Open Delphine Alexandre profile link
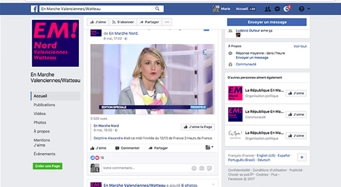Screen dimensions: 341x187 click(108, 138)
